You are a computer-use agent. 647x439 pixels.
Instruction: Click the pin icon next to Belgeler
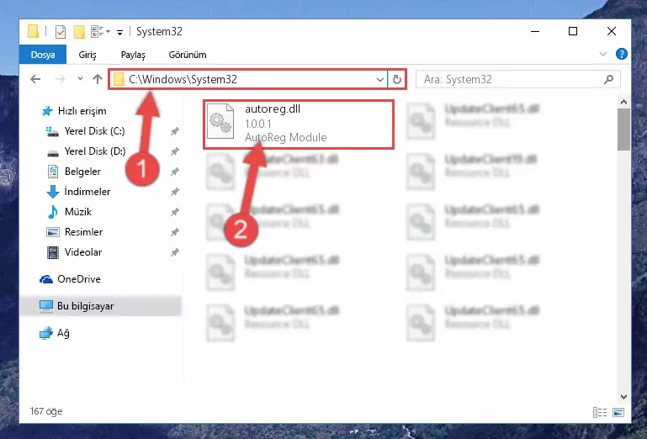point(175,172)
